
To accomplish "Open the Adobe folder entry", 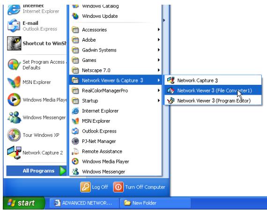I will 115,40.
